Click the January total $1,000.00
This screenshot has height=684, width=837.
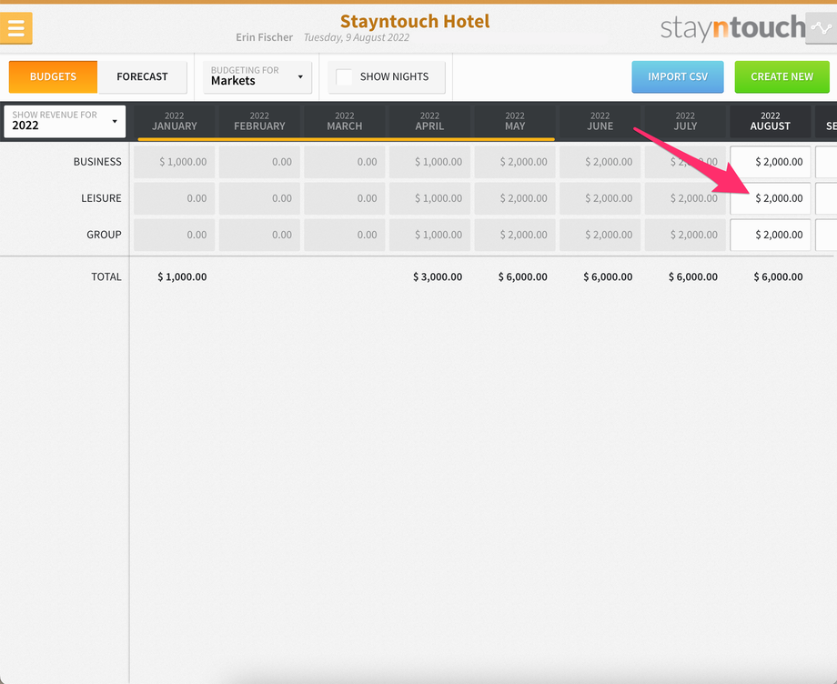(x=182, y=277)
